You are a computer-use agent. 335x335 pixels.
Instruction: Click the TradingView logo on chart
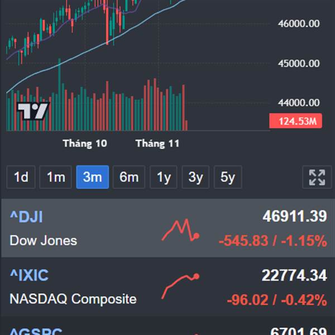pos(32,111)
